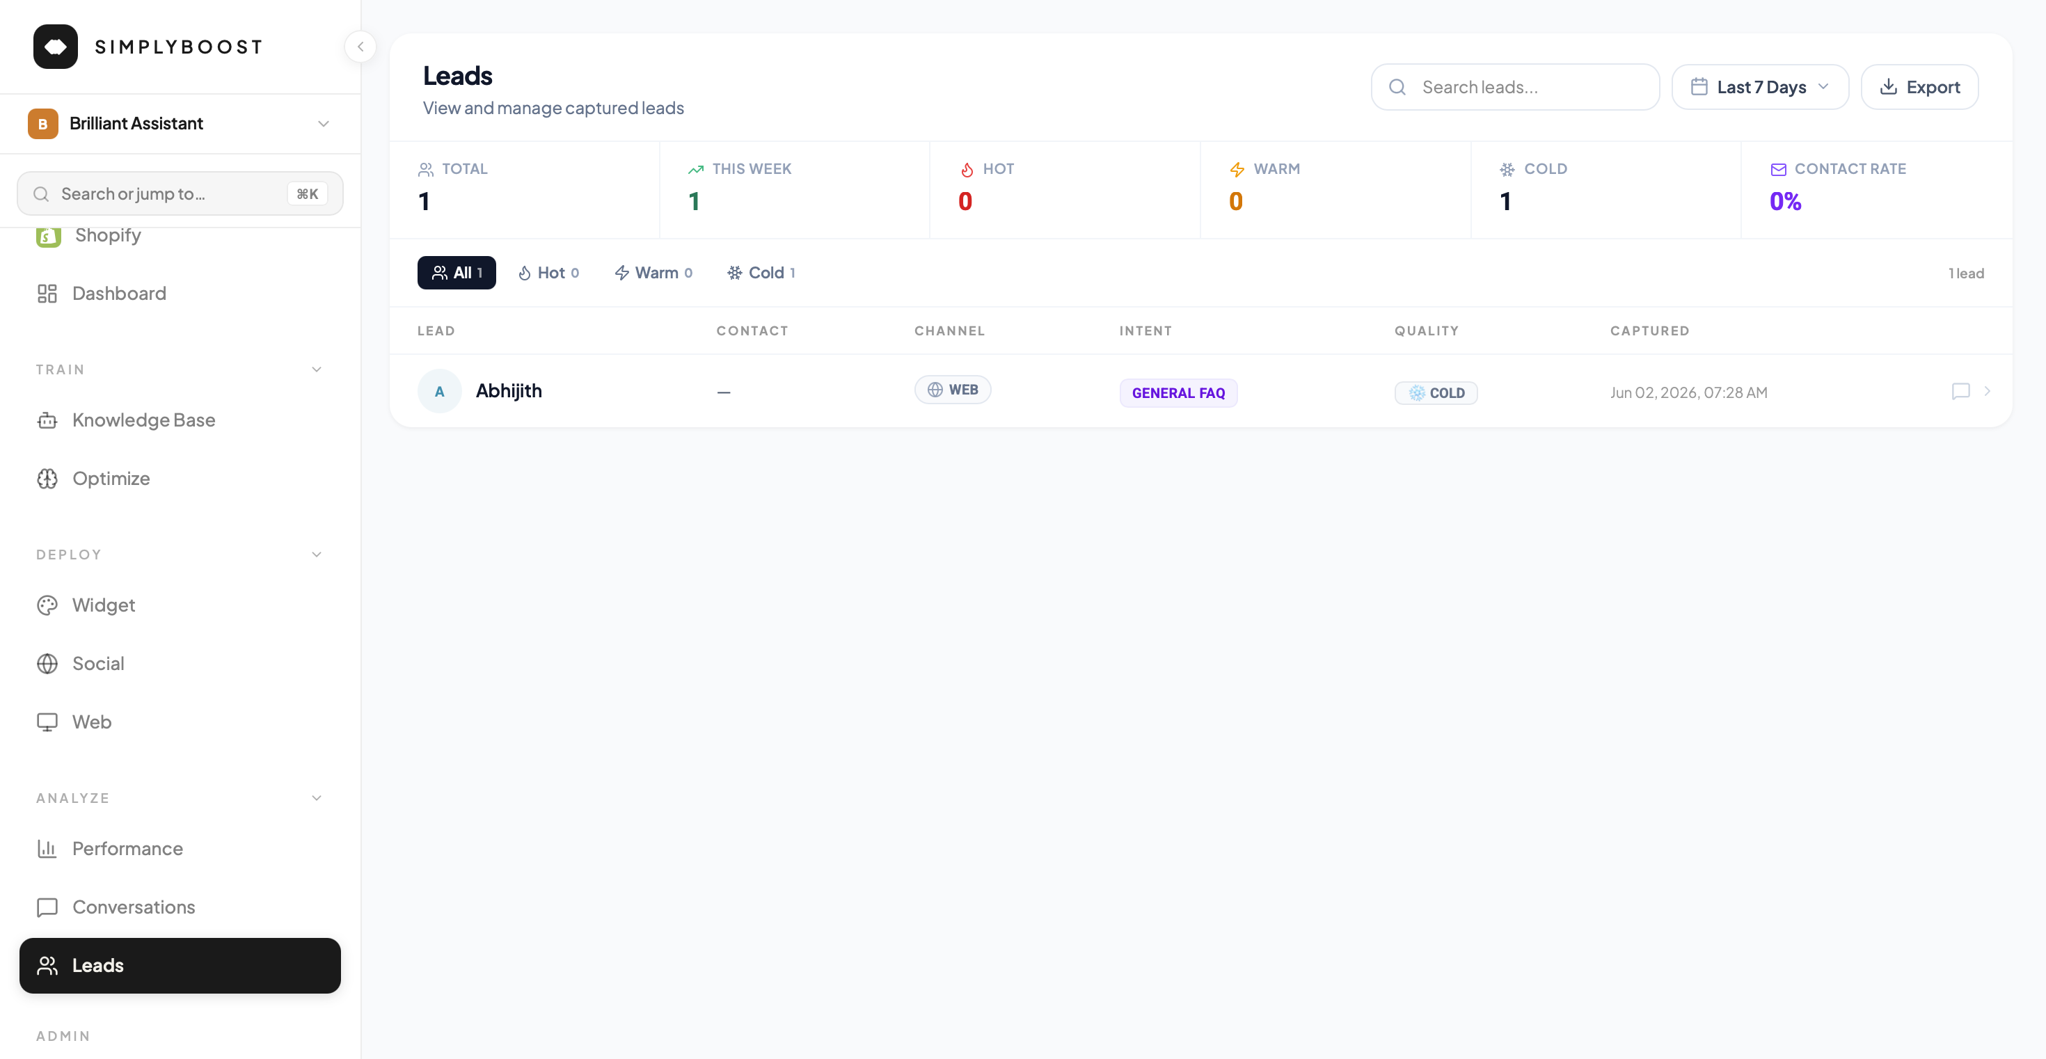
Task: Click the CAPTURED column header
Action: coord(1649,331)
